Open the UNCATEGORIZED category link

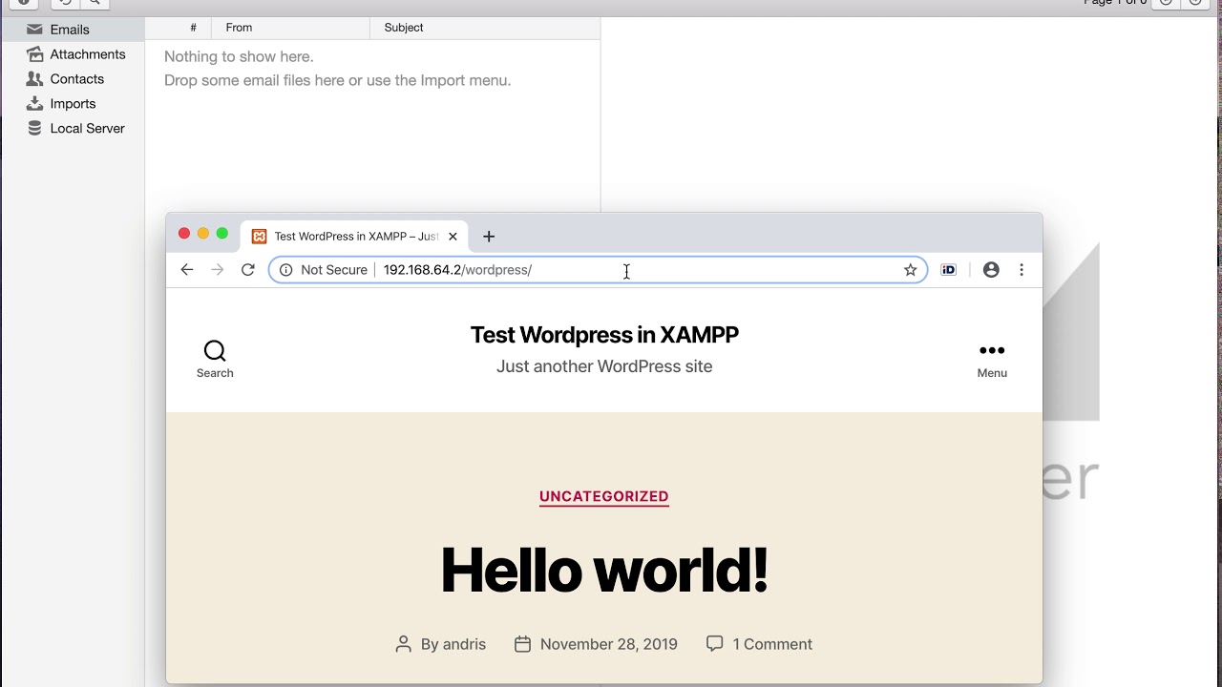604,496
